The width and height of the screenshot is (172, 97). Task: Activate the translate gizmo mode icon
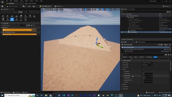click(85, 10)
